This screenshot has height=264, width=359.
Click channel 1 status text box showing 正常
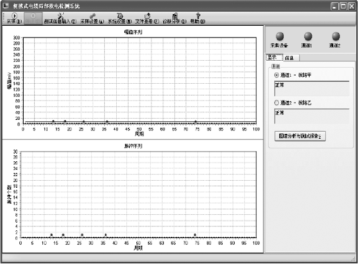click(312, 88)
